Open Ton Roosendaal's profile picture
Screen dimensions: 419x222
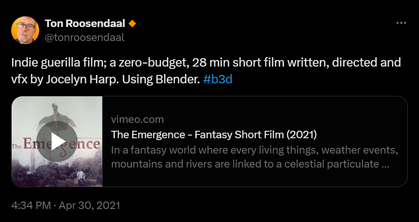click(x=25, y=30)
